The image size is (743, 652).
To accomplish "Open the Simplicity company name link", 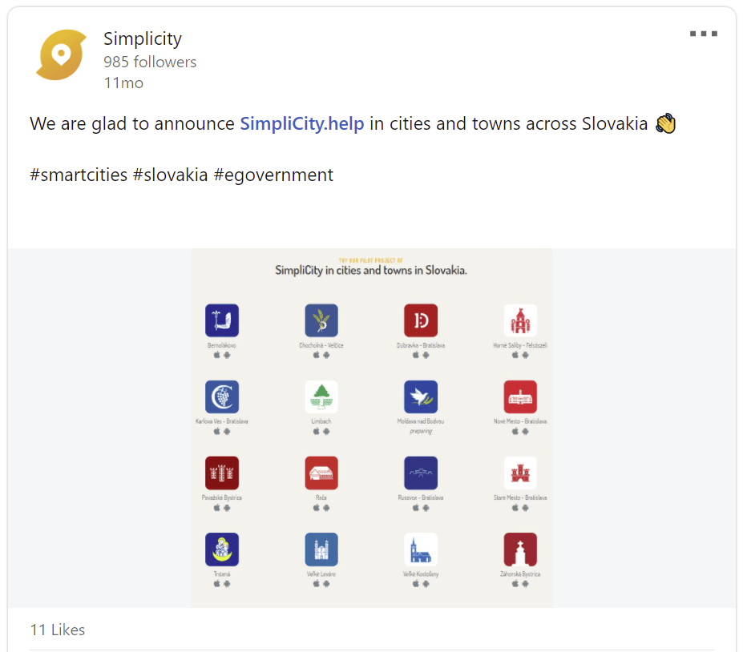I will 143,38.
